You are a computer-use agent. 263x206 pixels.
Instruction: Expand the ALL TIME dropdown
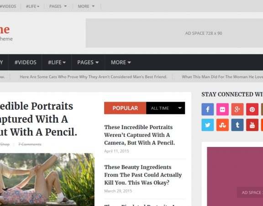[166, 108]
